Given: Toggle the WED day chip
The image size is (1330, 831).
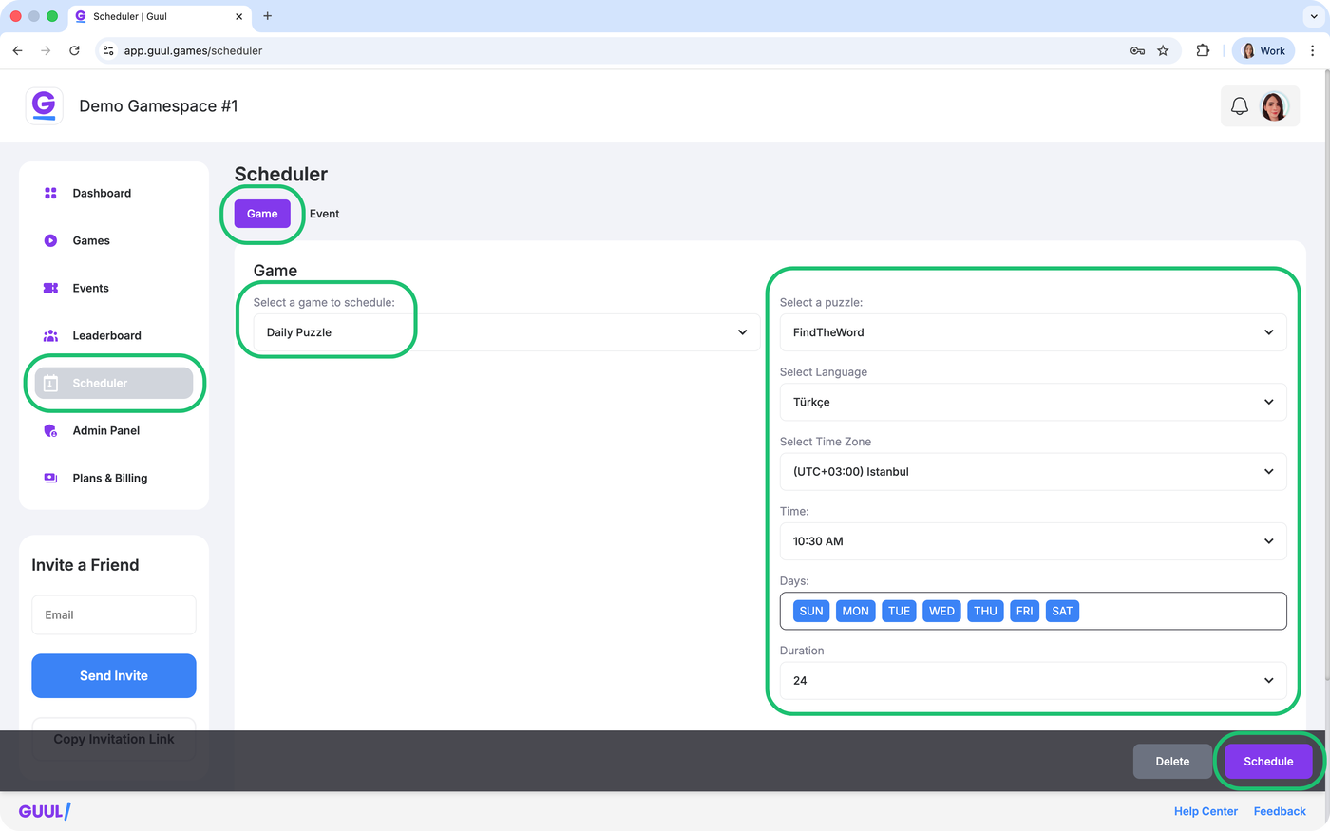Looking at the screenshot, I should click(x=941, y=611).
